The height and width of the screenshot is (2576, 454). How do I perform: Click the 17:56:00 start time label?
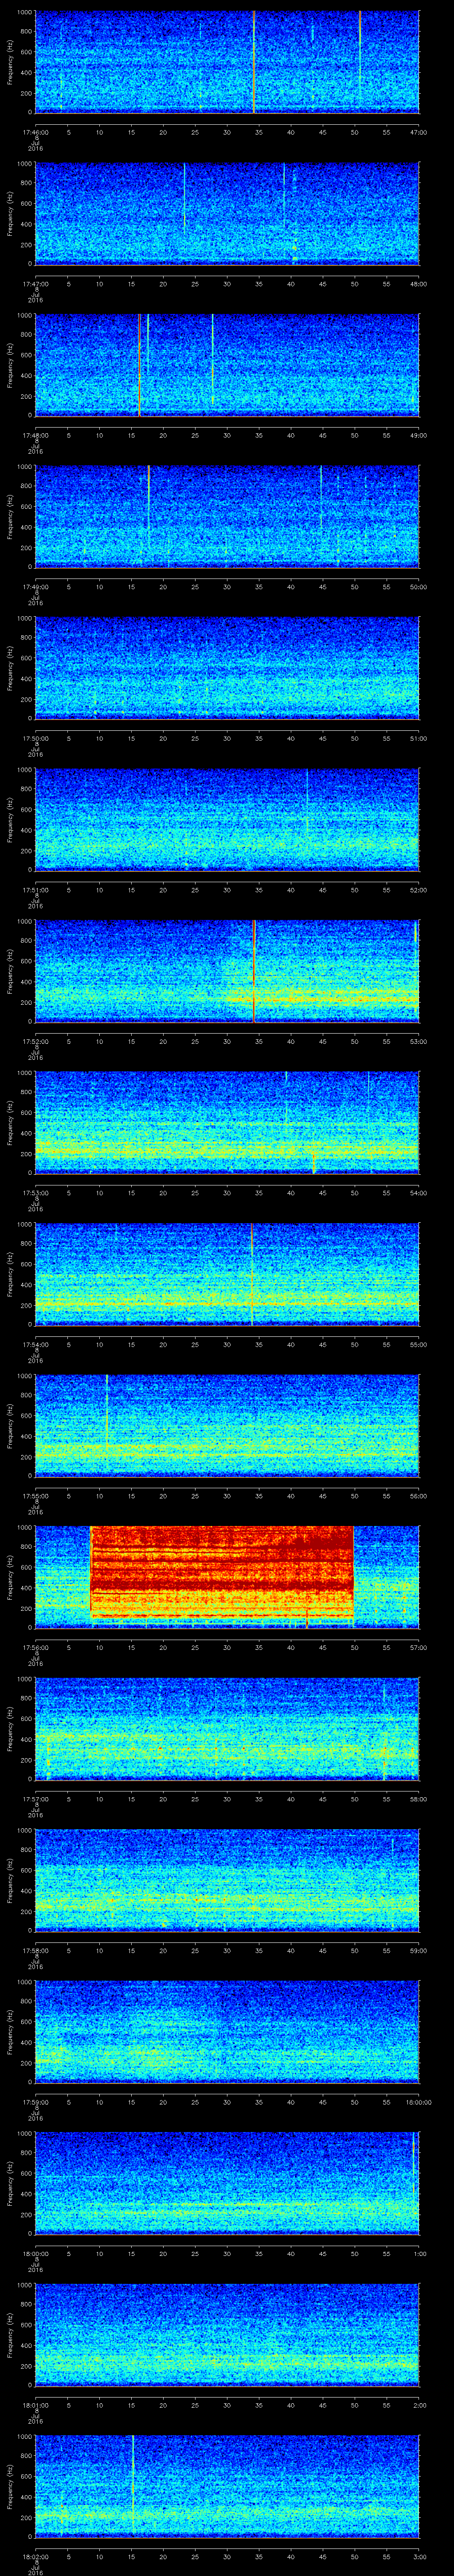pos(35,1647)
